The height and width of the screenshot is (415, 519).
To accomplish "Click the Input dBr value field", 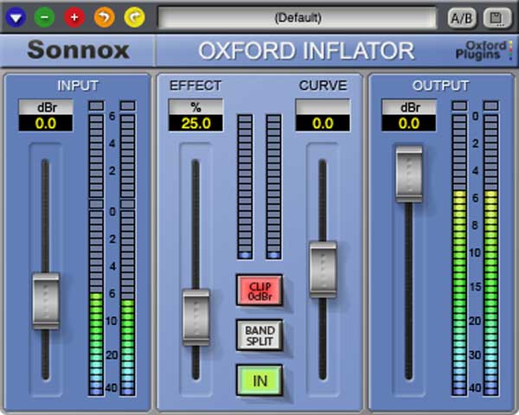I will pyautogui.click(x=46, y=124).
